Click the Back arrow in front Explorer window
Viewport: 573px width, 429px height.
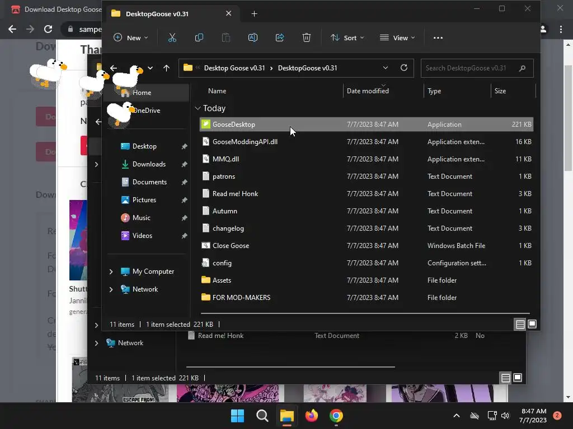click(114, 68)
